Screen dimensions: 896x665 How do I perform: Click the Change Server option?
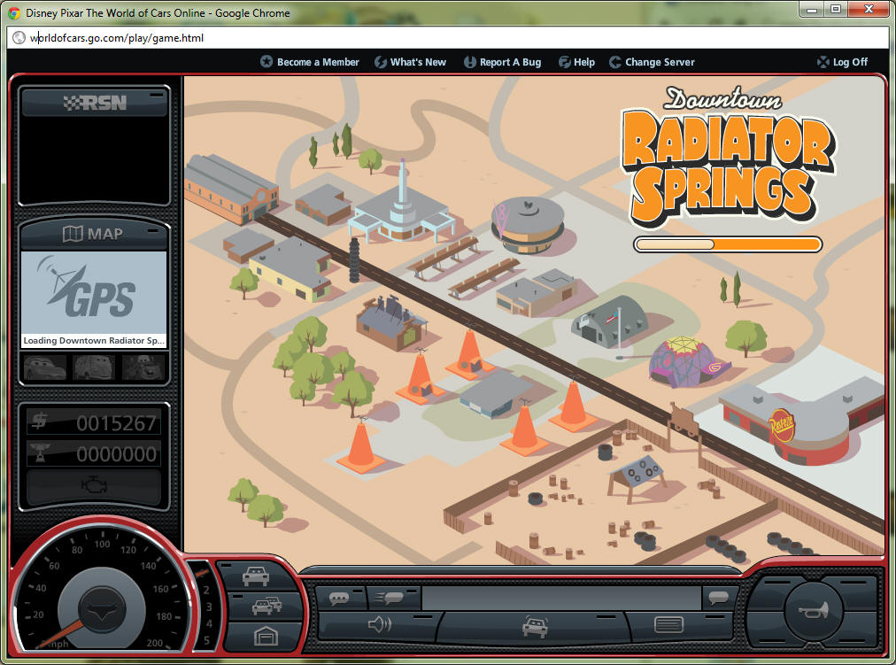652,62
